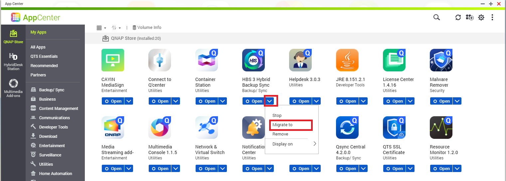506x181 pixels.
Task: Expand dropdown arrow beside CAYIN MediaSign Open
Action: (129, 101)
